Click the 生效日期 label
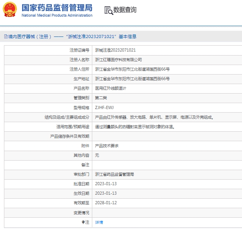 [x=81, y=193]
